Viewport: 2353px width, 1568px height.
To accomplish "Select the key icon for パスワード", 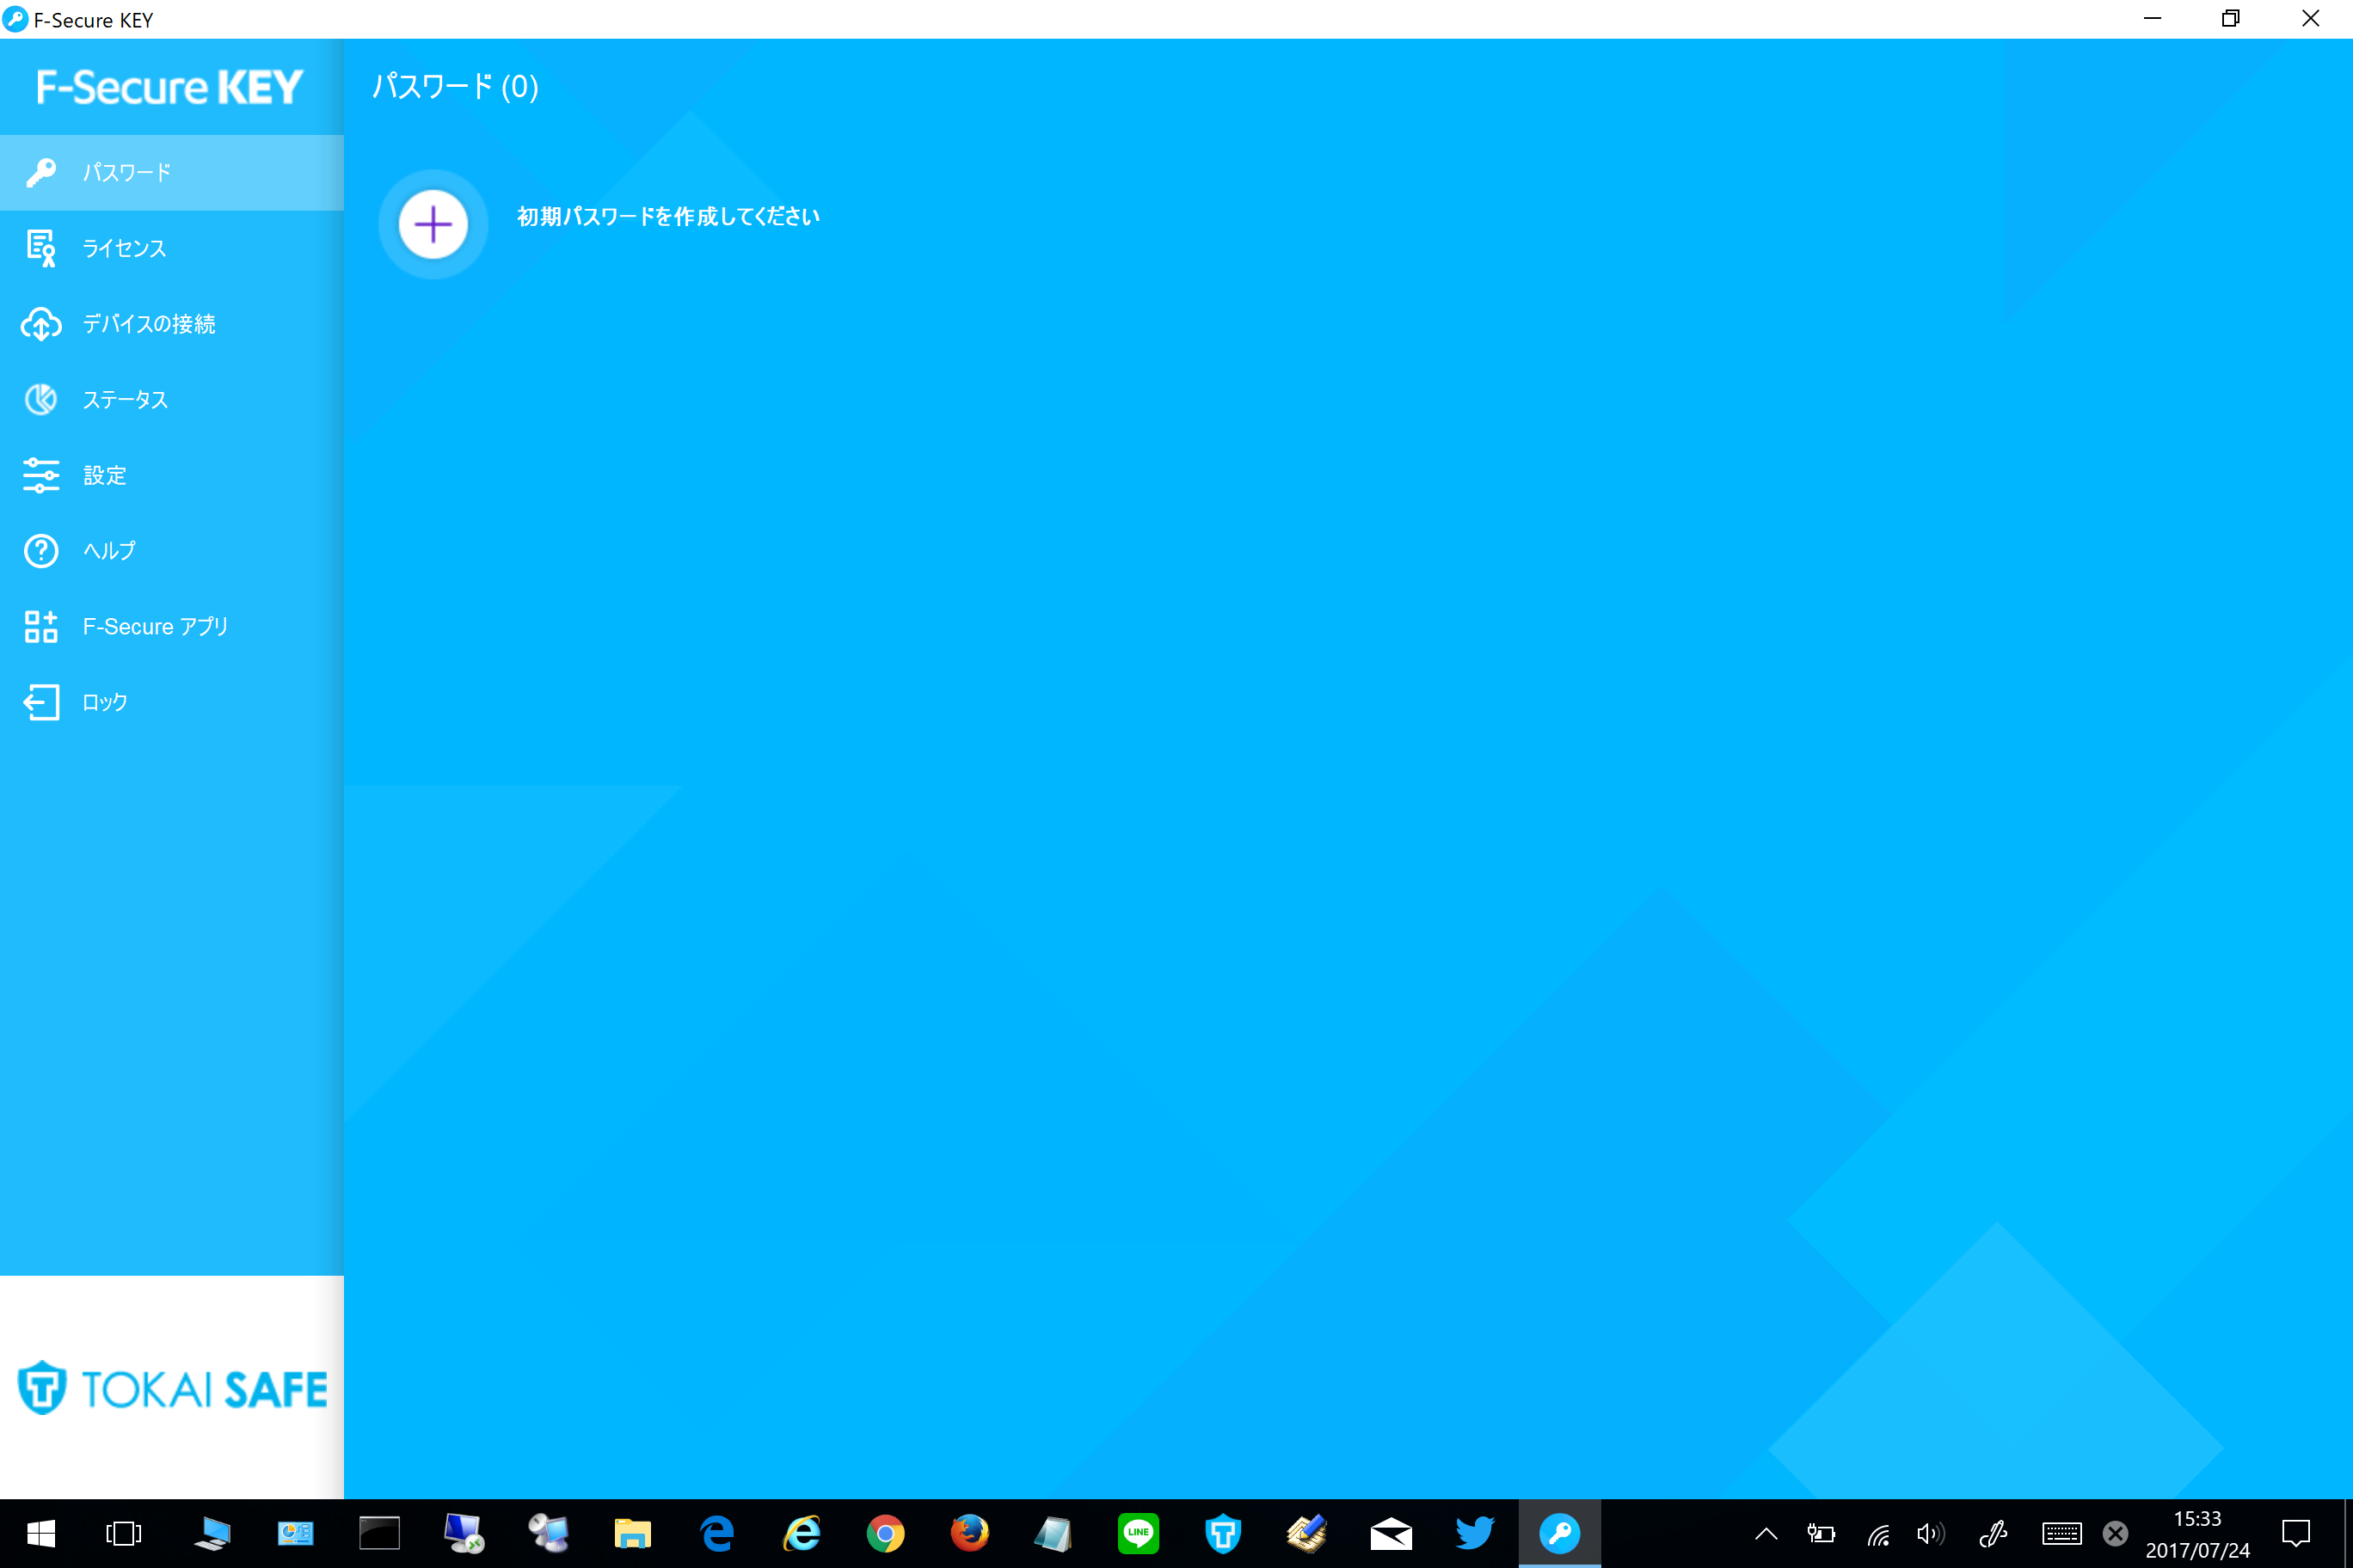I will (x=41, y=172).
